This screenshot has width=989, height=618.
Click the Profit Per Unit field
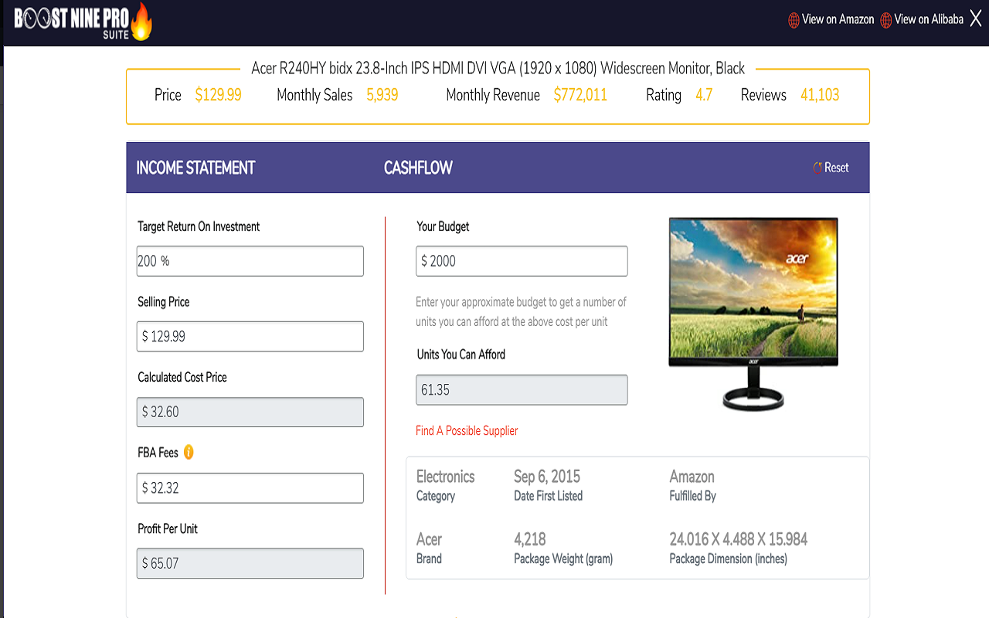pos(250,563)
